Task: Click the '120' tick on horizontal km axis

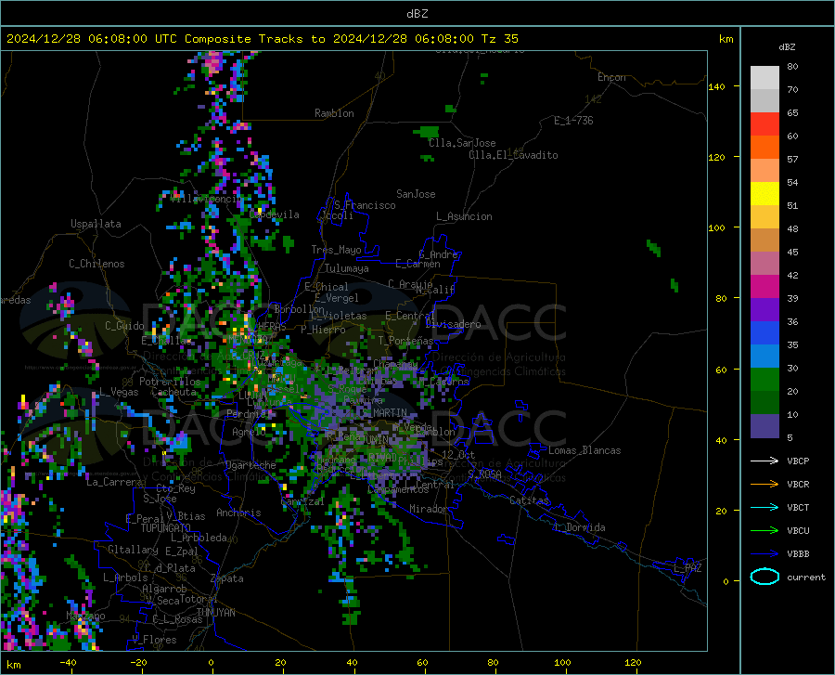Action: coord(633,663)
